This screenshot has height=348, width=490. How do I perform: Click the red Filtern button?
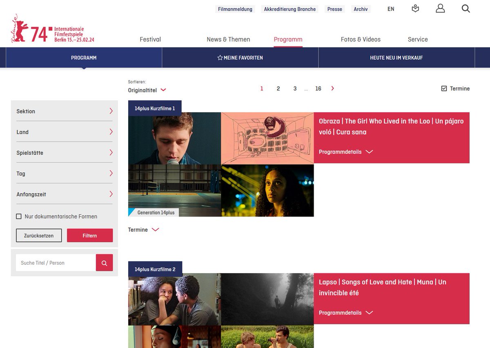tap(90, 236)
